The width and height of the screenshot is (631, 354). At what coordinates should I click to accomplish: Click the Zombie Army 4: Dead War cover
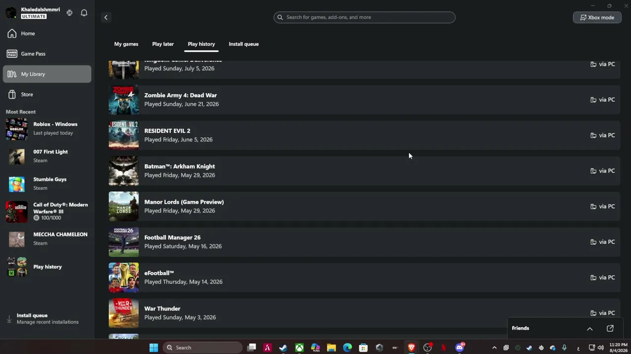[124, 100]
